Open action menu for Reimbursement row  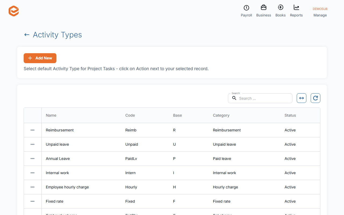33,130
